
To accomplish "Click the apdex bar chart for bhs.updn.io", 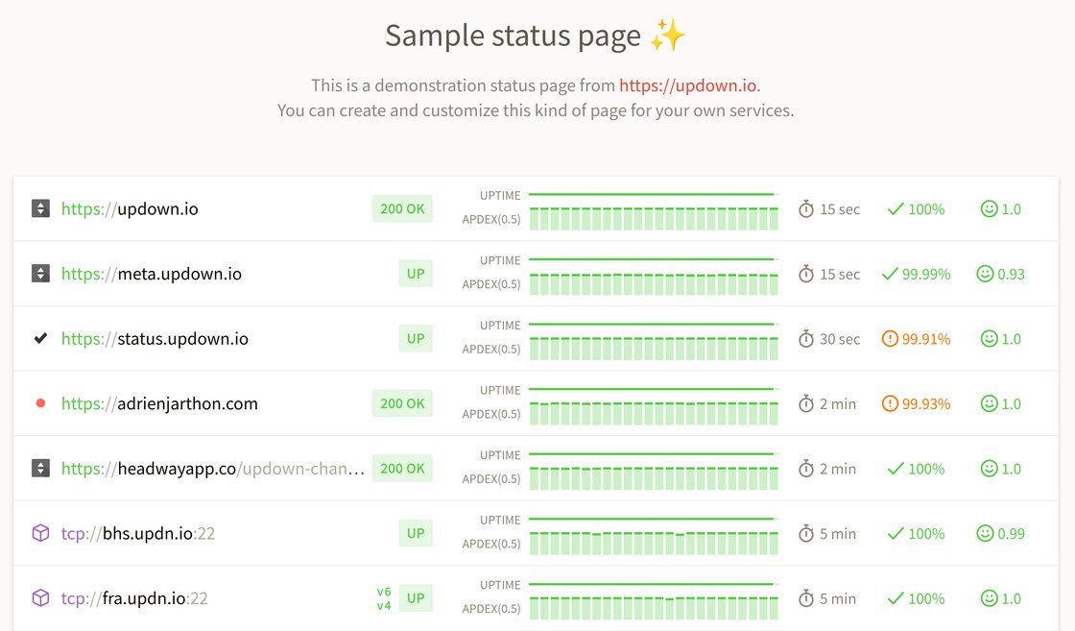I will [654, 544].
